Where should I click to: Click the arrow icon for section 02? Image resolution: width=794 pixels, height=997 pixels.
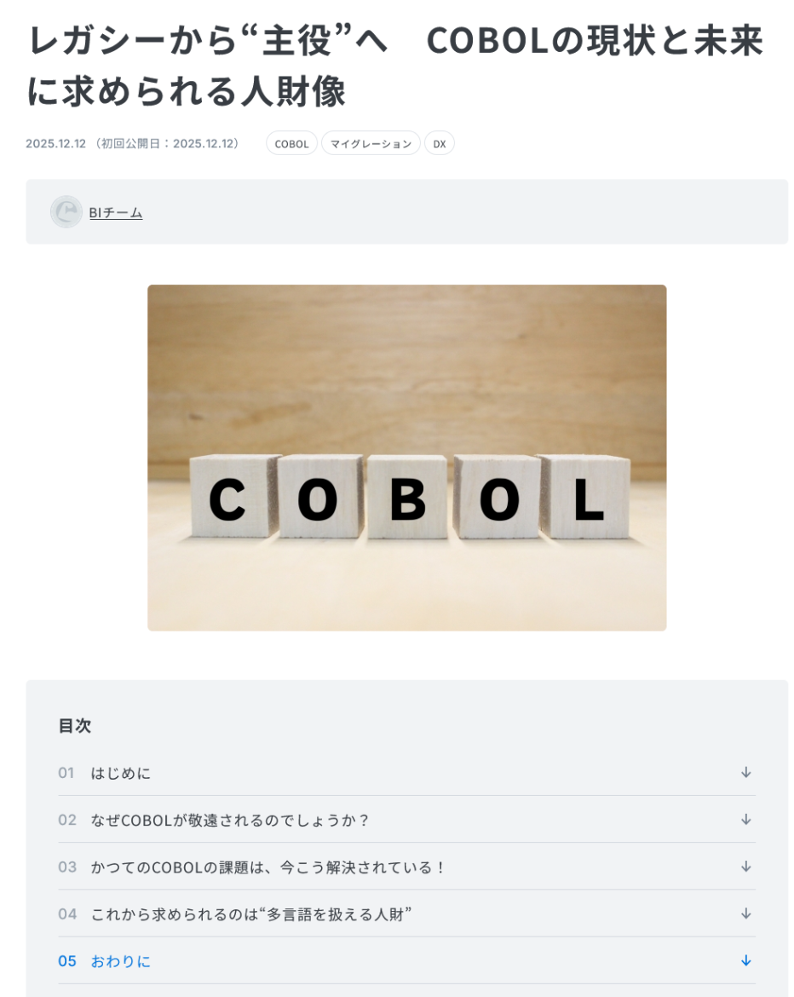point(745,819)
